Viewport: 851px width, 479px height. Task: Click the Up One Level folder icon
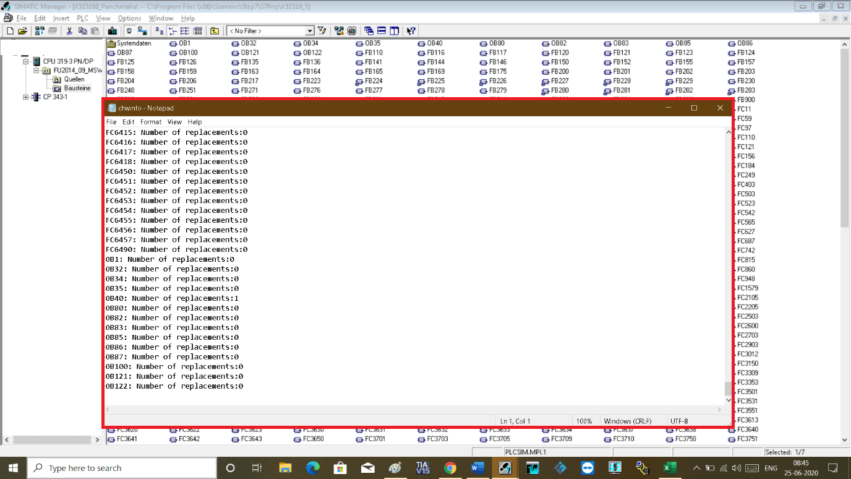(x=215, y=31)
